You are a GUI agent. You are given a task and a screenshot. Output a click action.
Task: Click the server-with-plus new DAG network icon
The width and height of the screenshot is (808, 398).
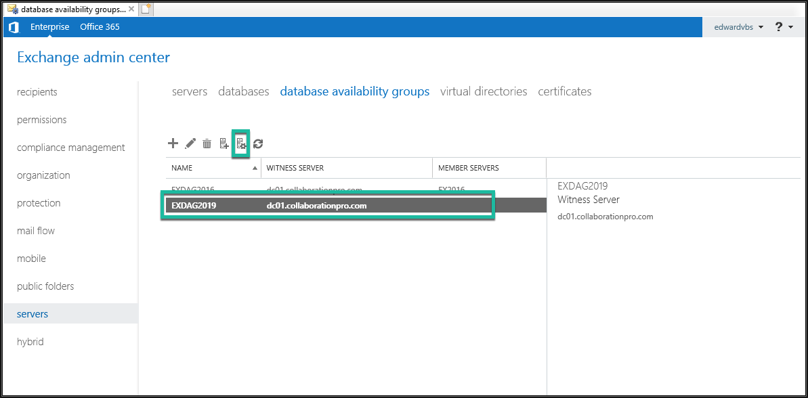224,143
